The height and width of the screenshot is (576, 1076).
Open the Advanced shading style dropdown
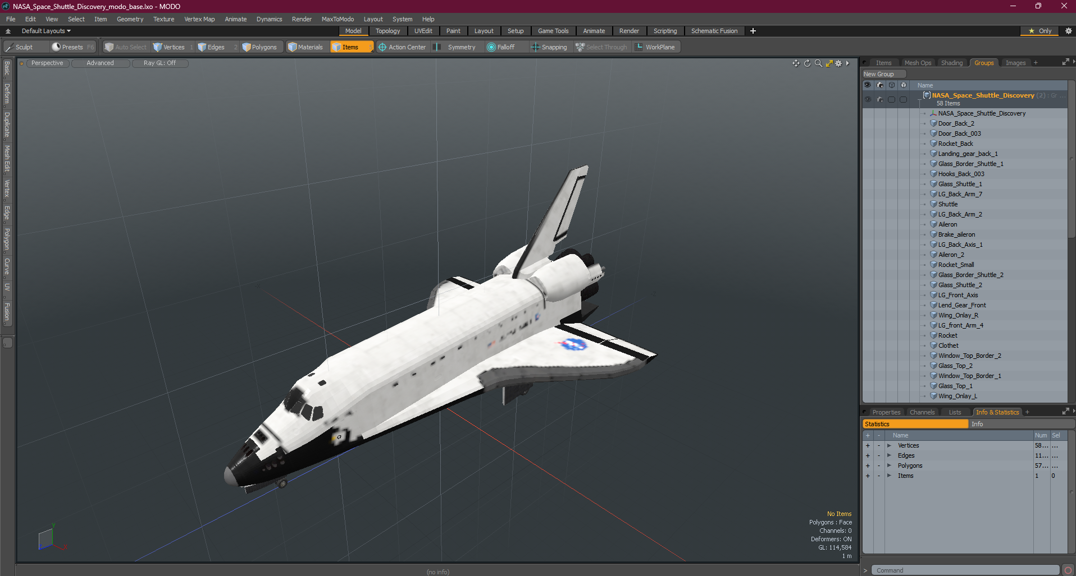(x=100, y=63)
